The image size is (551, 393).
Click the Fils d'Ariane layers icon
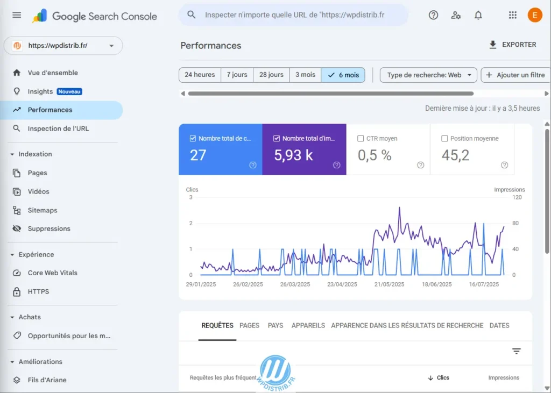click(17, 380)
